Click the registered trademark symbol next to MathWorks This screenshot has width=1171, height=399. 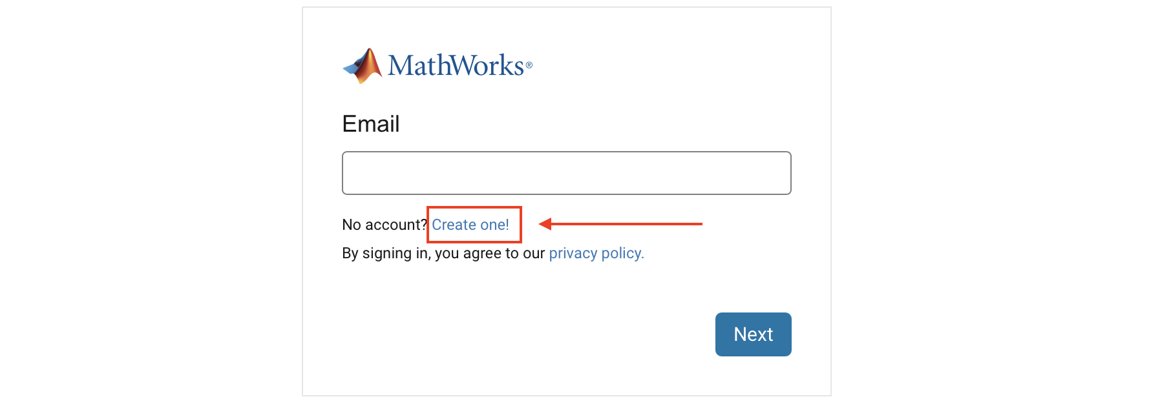[529, 65]
